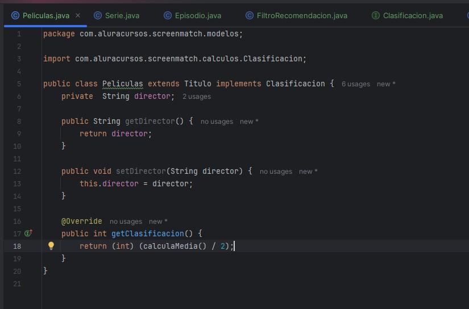Click the getDirector method name

point(150,122)
